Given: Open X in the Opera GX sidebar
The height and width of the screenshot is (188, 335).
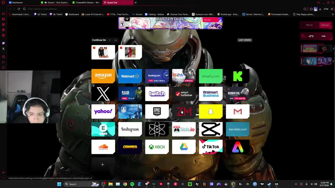Looking at the screenshot, I should (3, 49).
